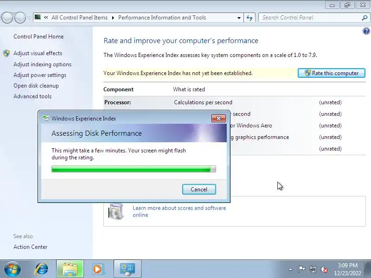Click the muted volume tray icon
Screen dimensions: 371x278
pyautogui.click(x=324, y=269)
